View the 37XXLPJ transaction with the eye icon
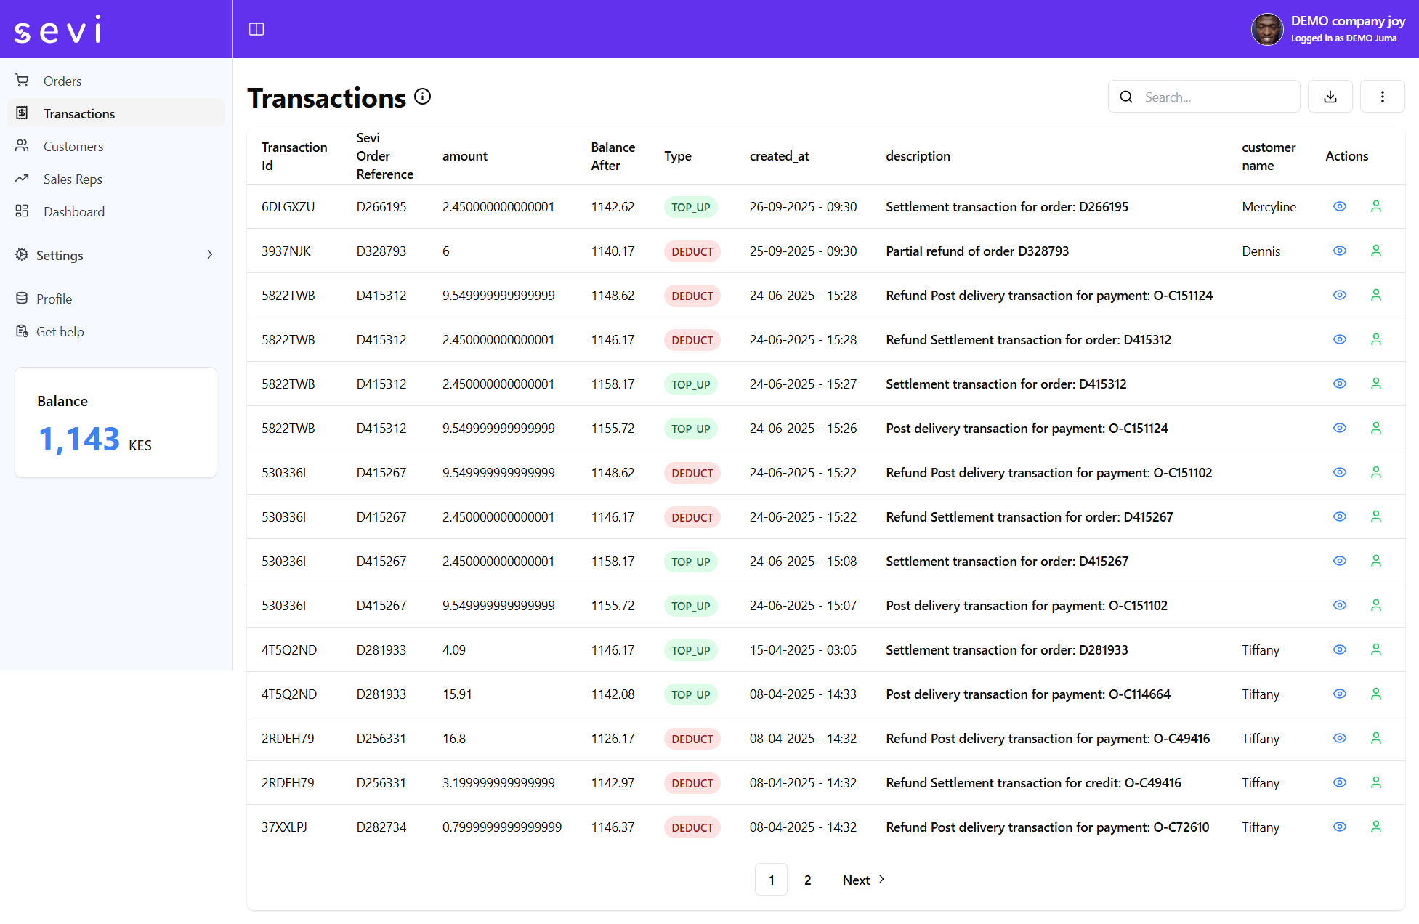The width and height of the screenshot is (1419, 924). [x=1340, y=827]
